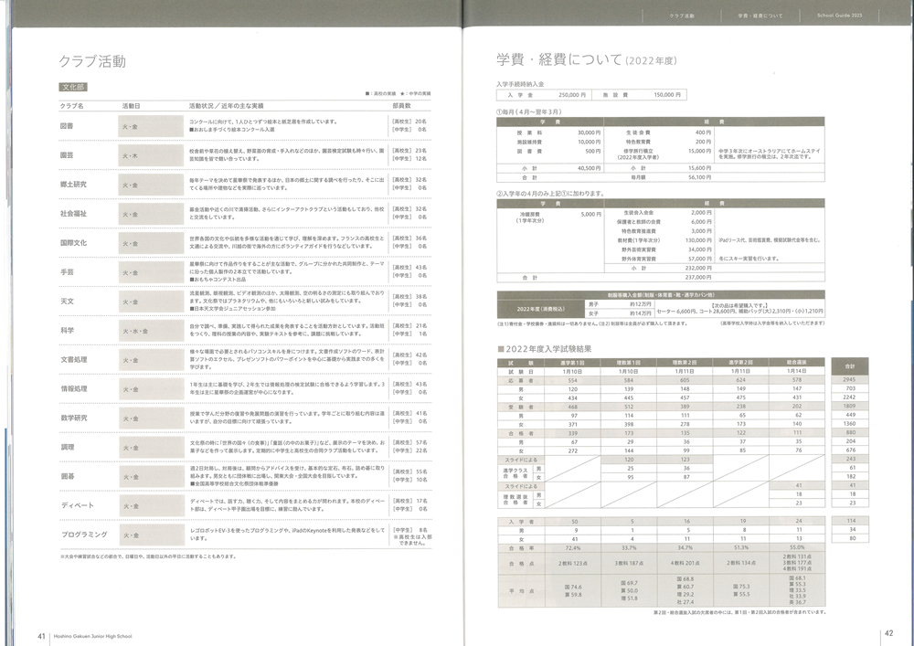
Task: Select the 園芸 club name
Action: click(x=67, y=155)
